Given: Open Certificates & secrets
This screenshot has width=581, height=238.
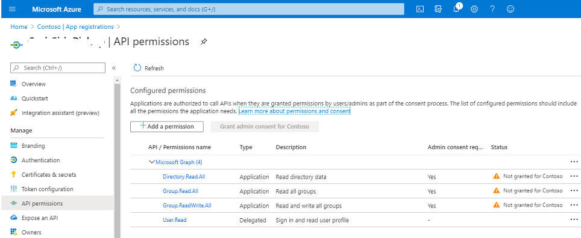Looking at the screenshot, I should 49,174.
